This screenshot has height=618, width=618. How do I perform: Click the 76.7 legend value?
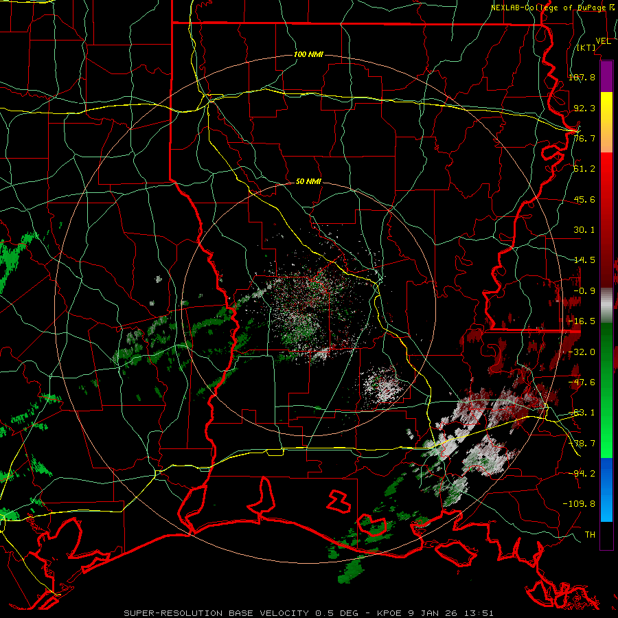(584, 138)
